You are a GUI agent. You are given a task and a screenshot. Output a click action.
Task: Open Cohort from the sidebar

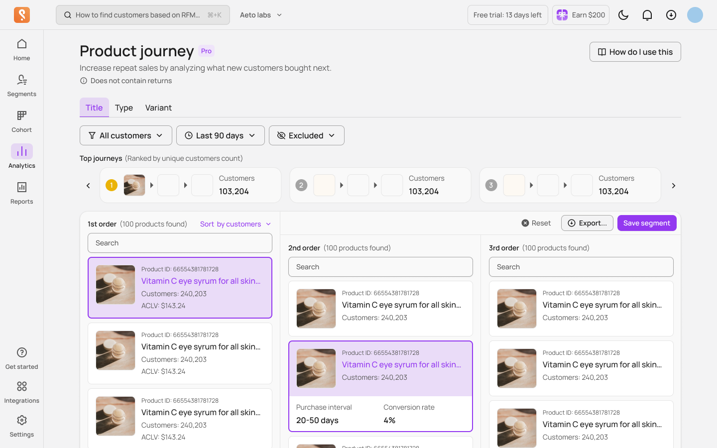[21, 121]
